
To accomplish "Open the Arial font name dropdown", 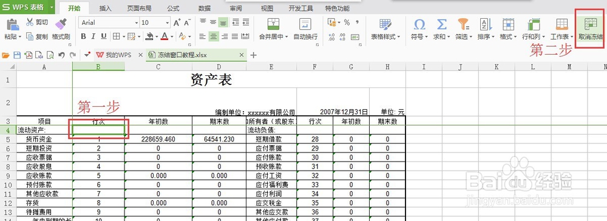I will tap(136, 23).
